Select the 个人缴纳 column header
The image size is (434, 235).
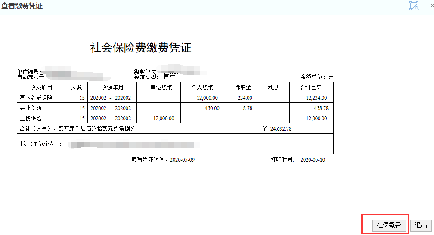click(x=202, y=87)
